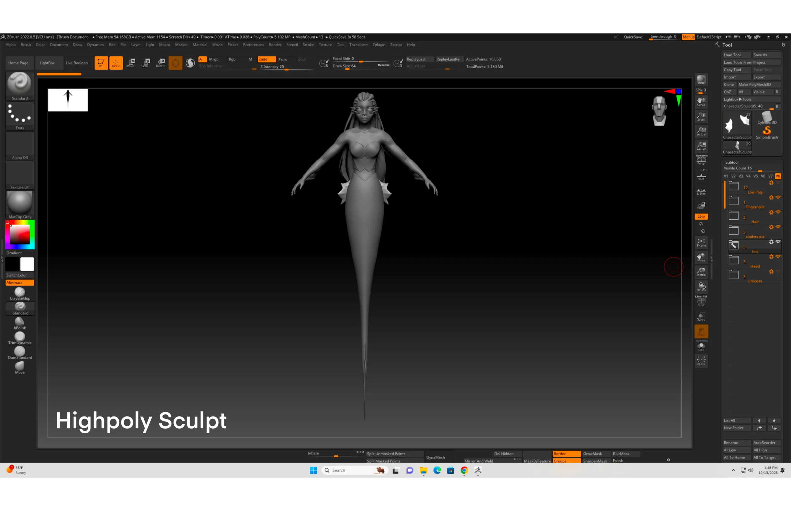Select the ClayBuildup brush
Viewport: 791px width, 511px height.
click(x=20, y=294)
